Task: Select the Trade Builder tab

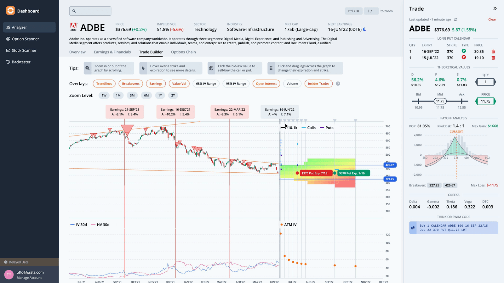Action: 151,52
